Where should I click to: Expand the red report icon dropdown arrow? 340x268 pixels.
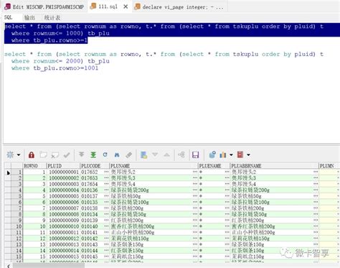click(x=248, y=155)
